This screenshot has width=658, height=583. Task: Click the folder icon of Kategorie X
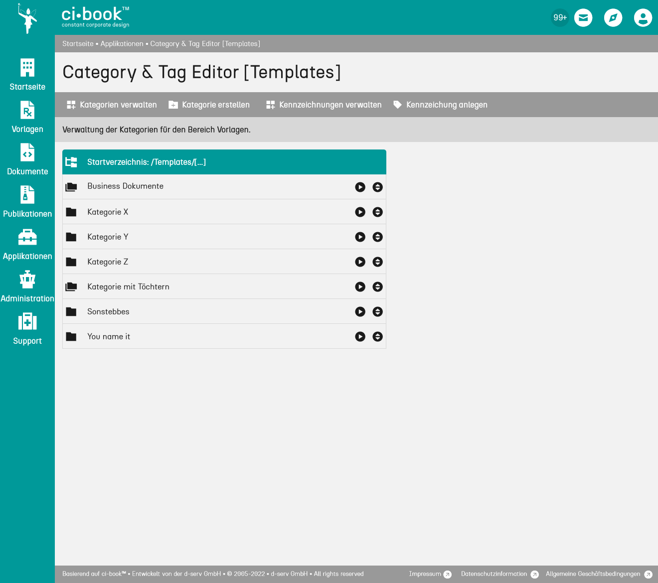click(71, 212)
